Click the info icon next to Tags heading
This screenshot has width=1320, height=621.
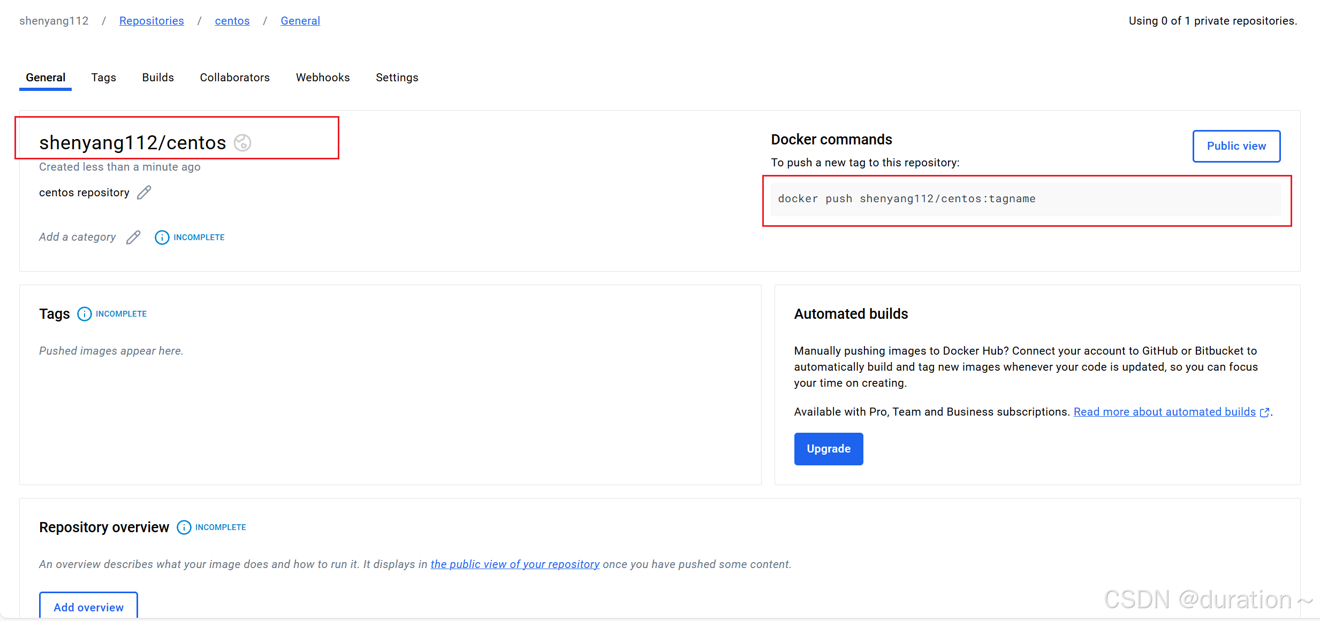(x=85, y=314)
